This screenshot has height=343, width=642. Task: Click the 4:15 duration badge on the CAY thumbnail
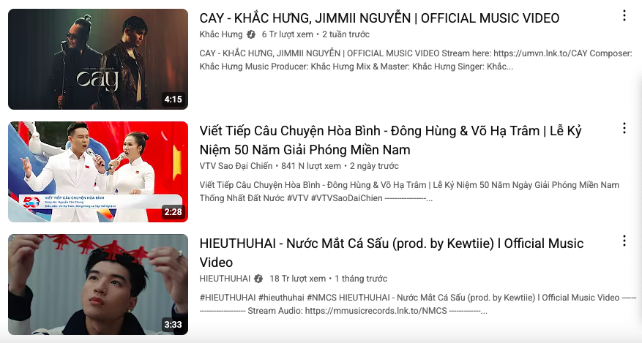(173, 99)
